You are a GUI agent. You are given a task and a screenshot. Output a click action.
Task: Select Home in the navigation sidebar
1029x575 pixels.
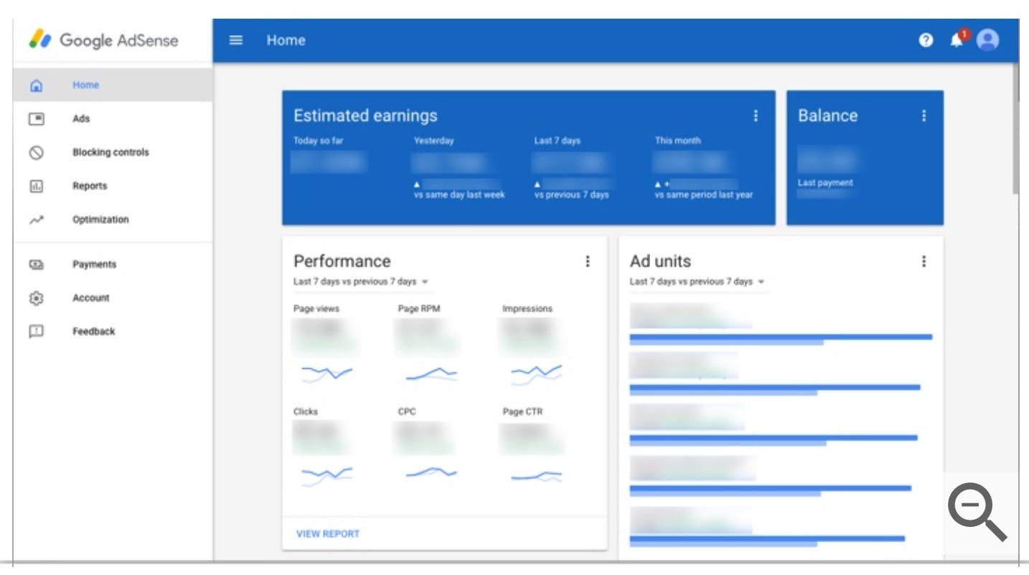coord(85,85)
